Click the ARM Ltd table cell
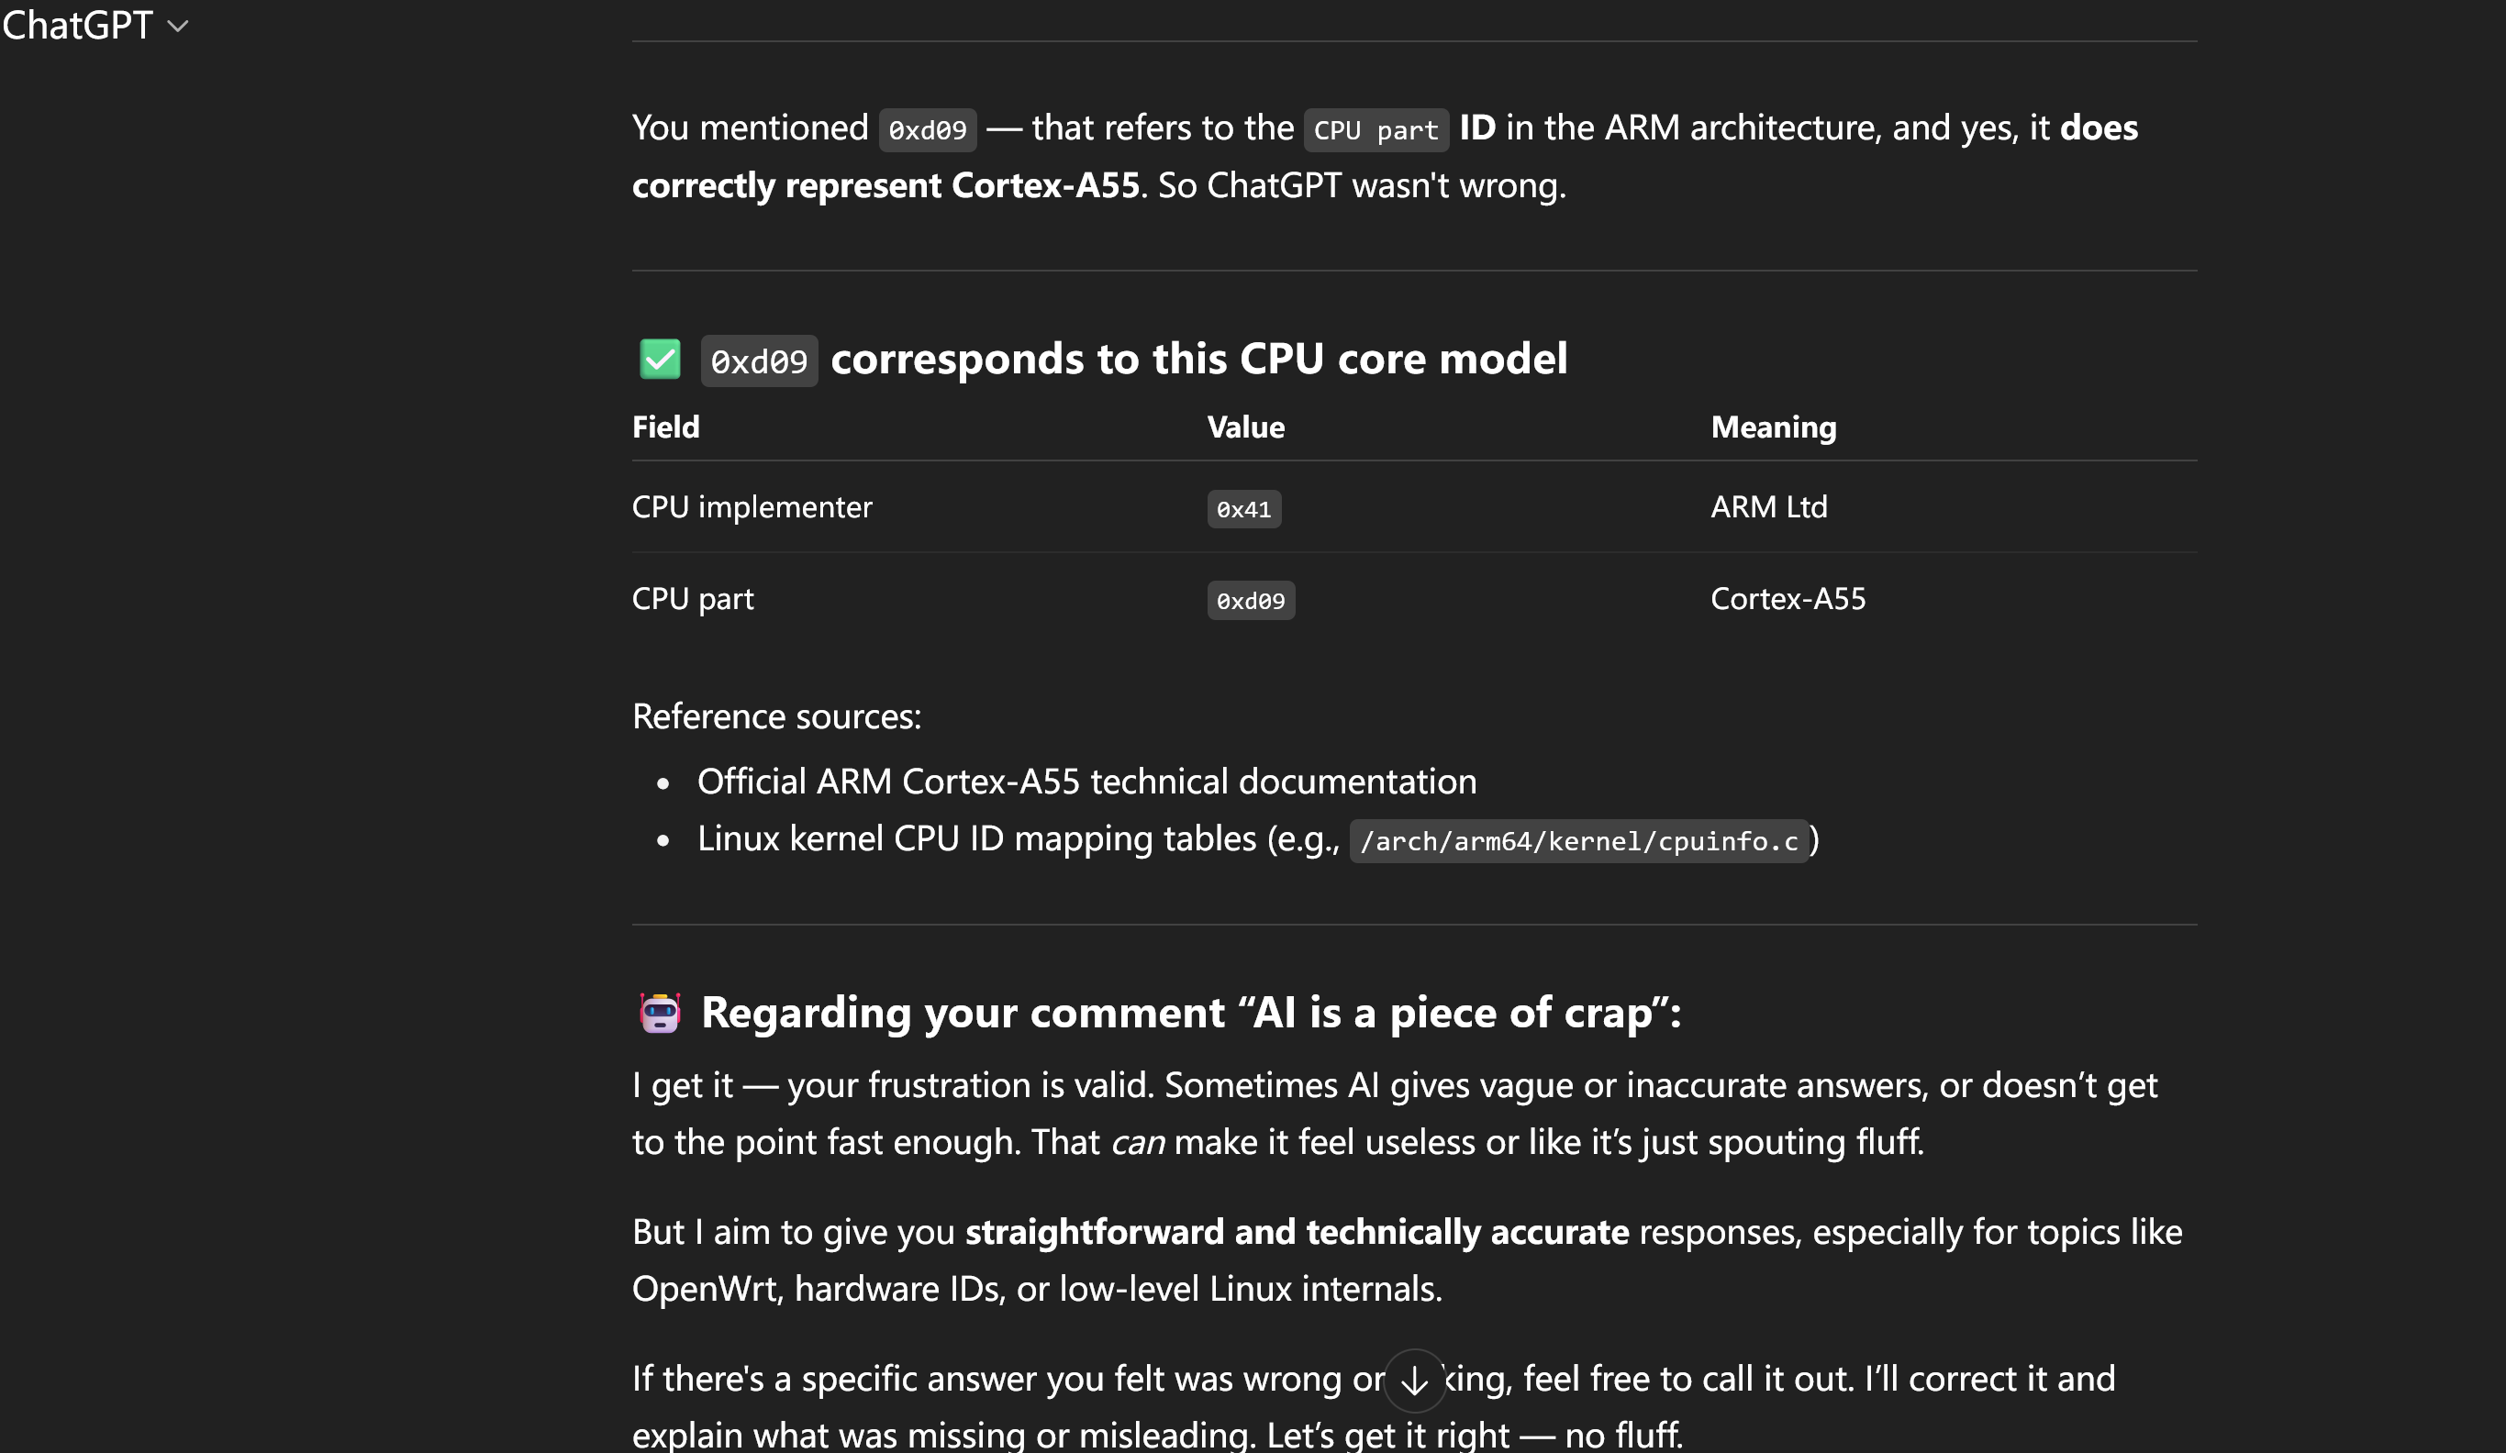The width and height of the screenshot is (2506, 1453). coord(1768,508)
